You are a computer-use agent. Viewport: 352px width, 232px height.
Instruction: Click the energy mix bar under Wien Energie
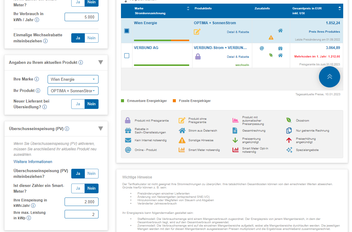click(162, 40)
